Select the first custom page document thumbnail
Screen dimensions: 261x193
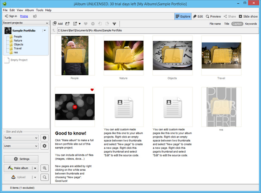click(x=124, y=107)
